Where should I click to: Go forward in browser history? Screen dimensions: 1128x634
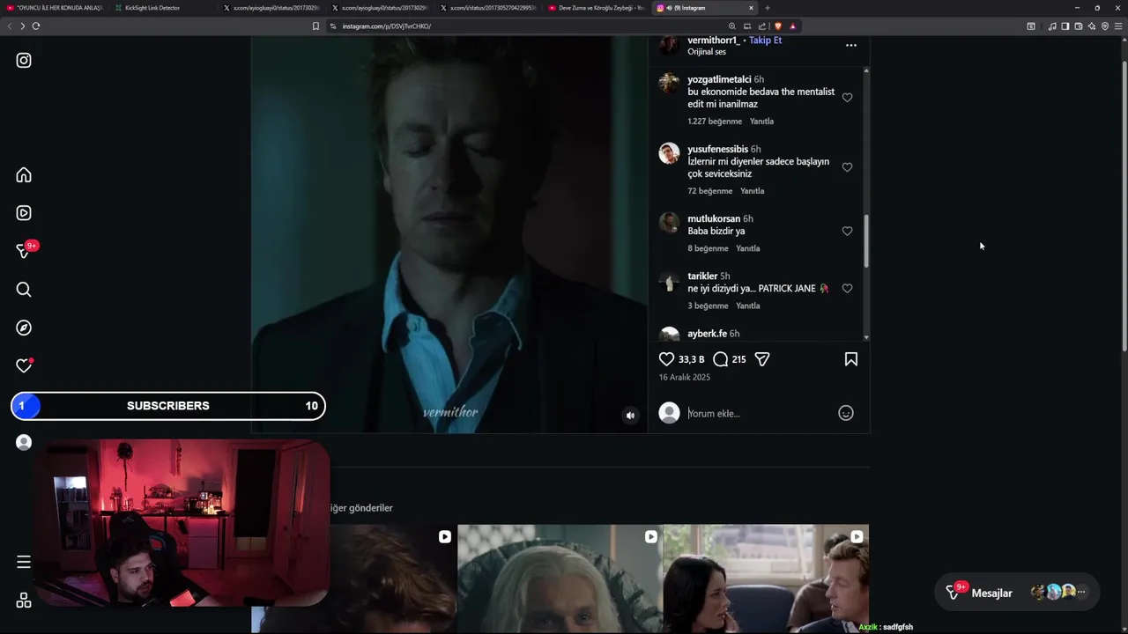pos(22,26)
